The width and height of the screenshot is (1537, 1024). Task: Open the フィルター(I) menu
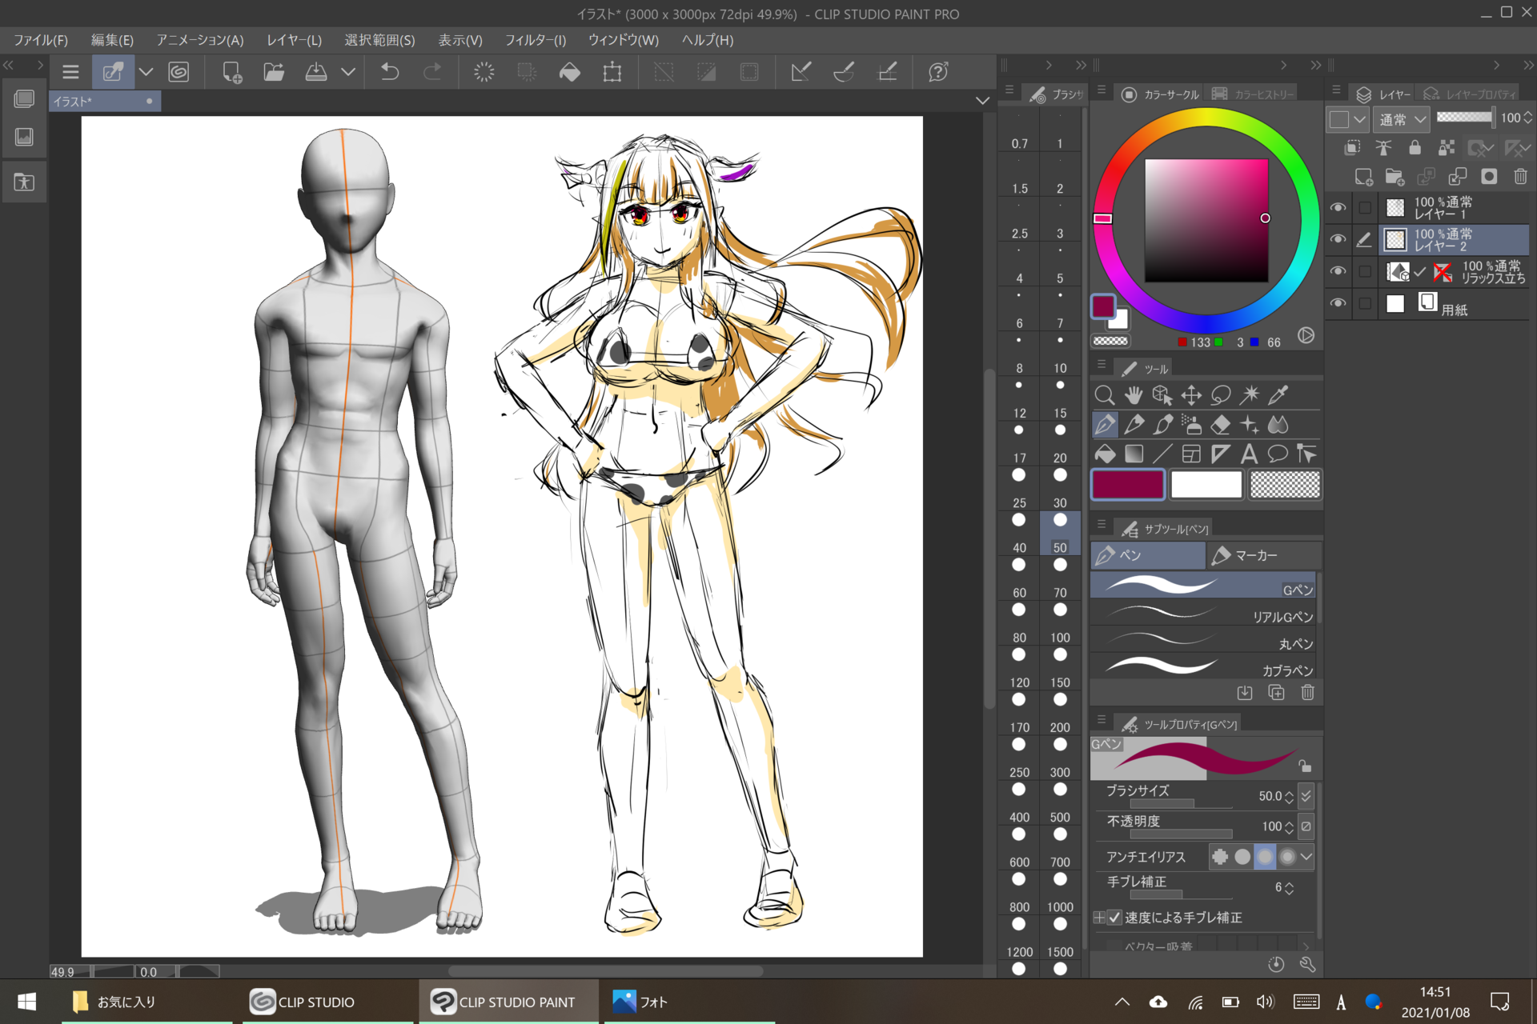point(535,40)
